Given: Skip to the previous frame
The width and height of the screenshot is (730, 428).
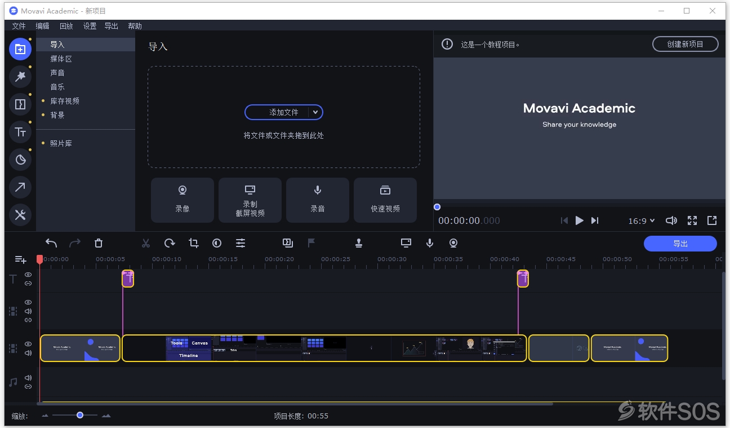Looking at the screenshot, I should point(564,220).
